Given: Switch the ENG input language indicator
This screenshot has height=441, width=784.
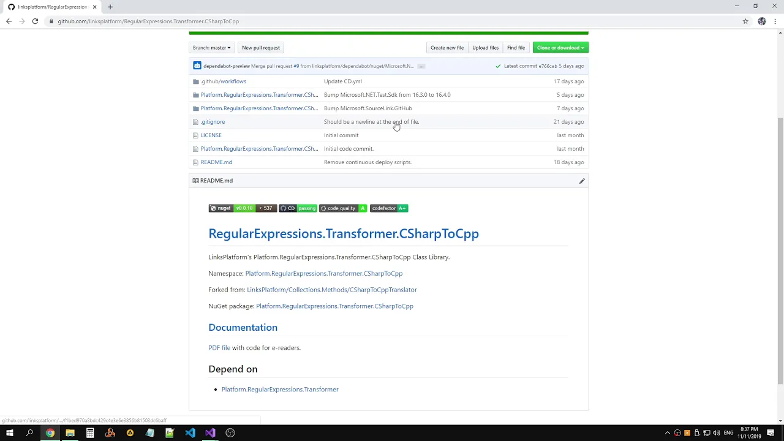Looking at the screenshot, I should click(728, 433).
